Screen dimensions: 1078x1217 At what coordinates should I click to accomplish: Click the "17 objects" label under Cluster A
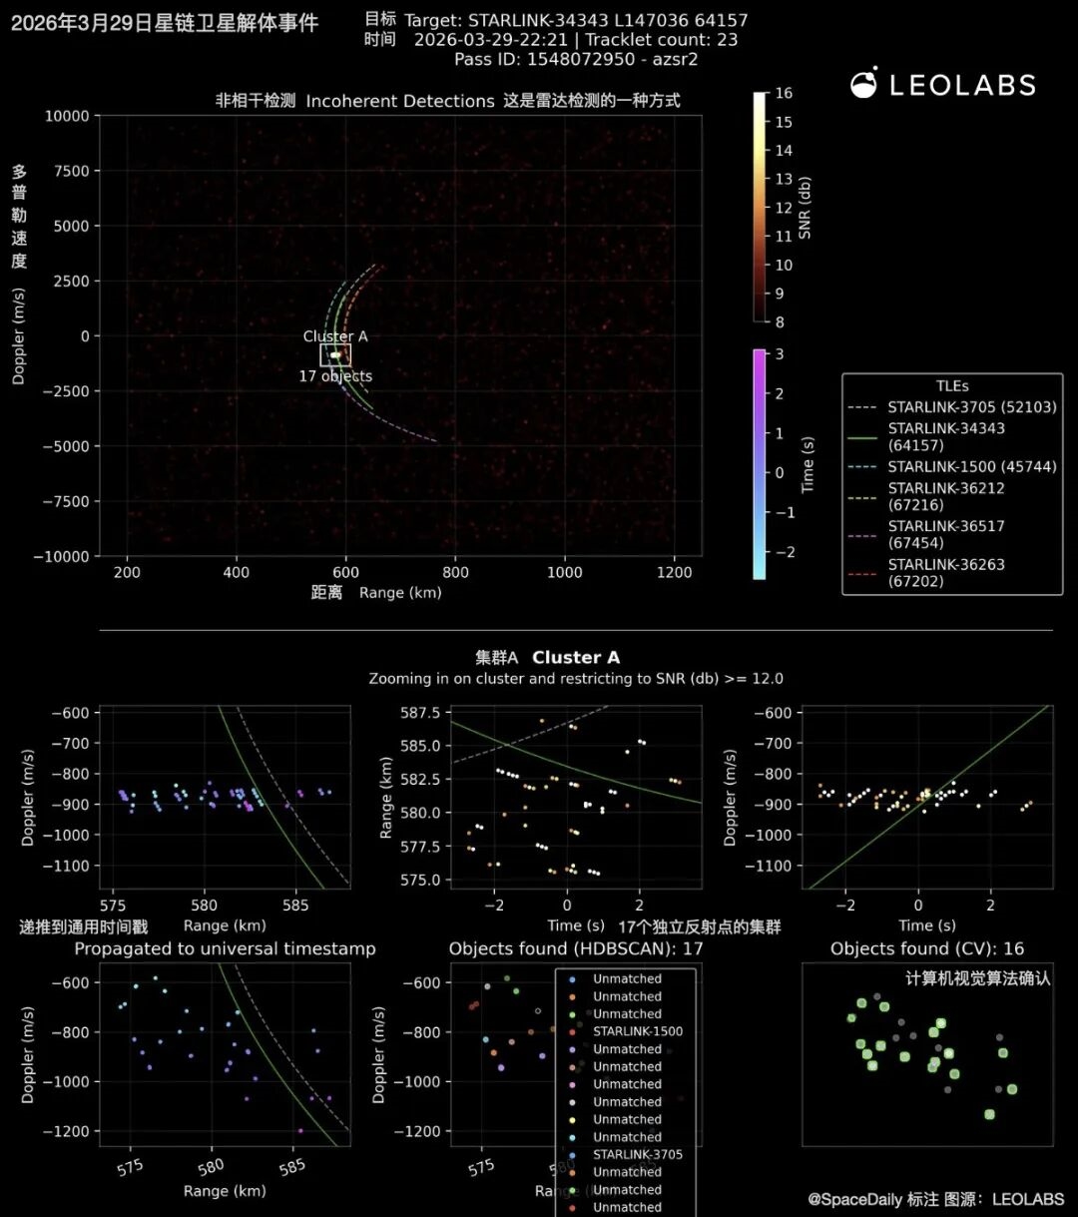(x=335, y=376)
